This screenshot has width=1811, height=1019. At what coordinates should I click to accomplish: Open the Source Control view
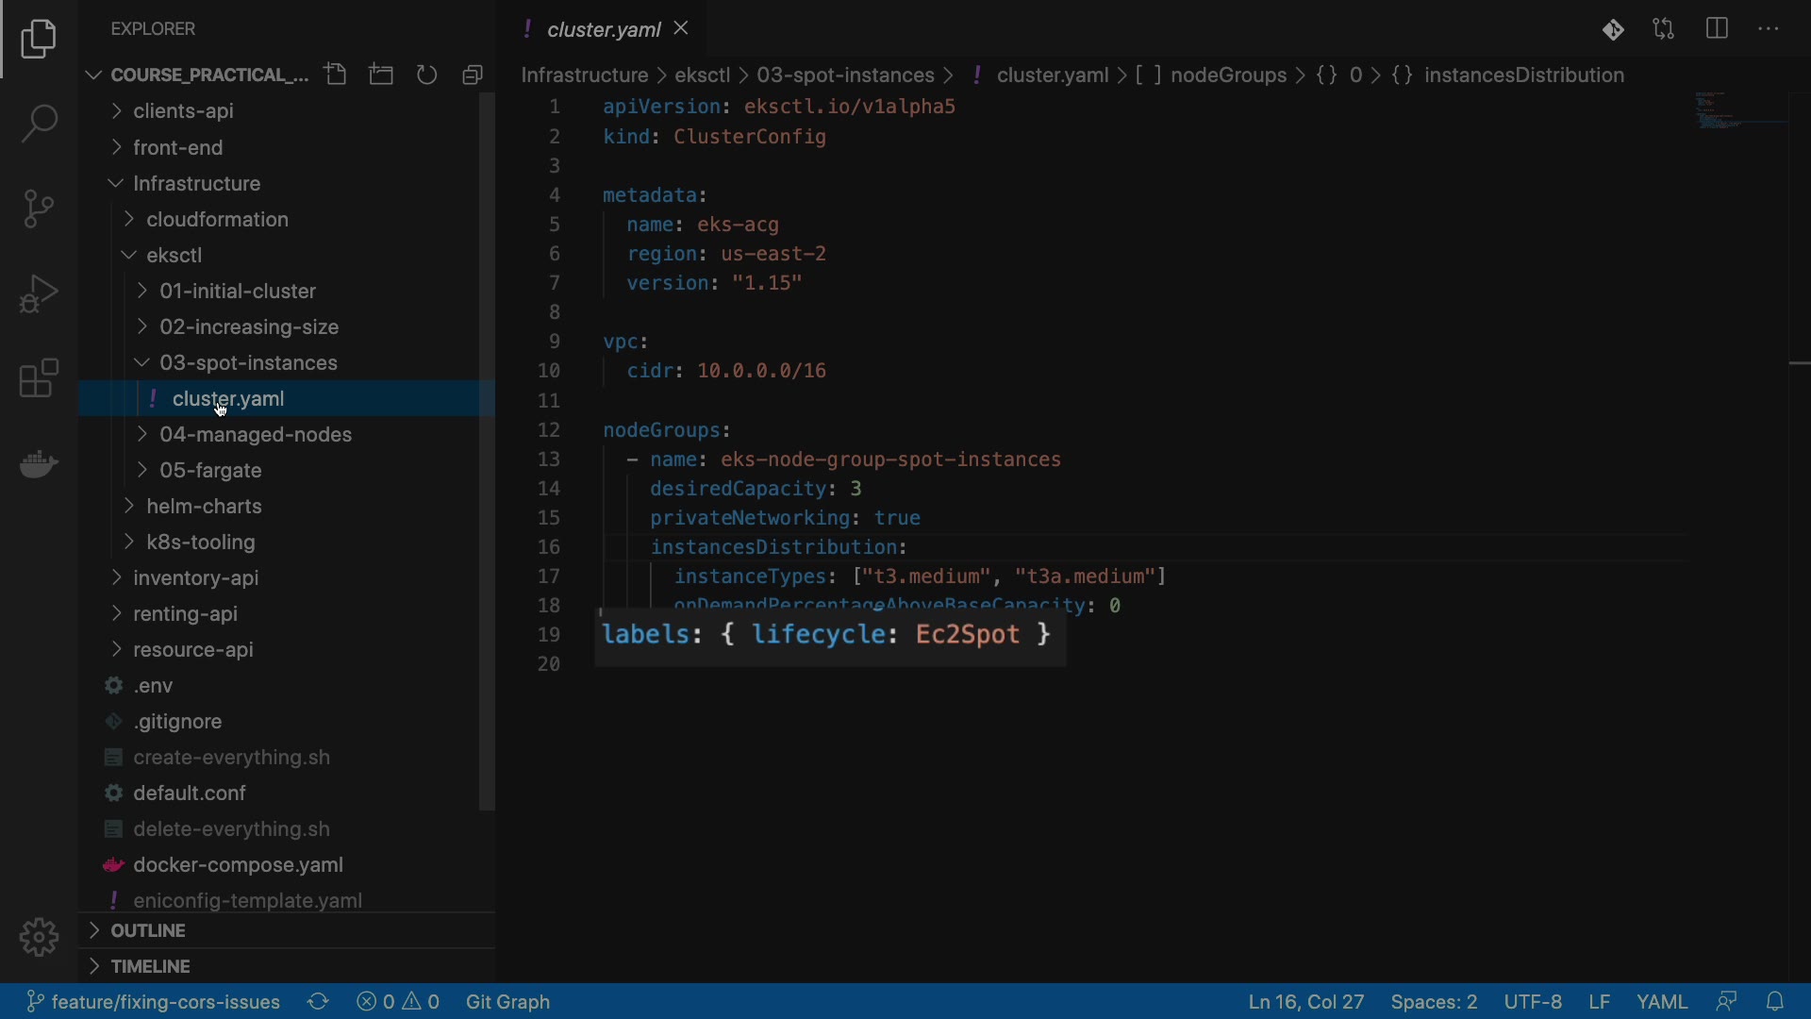[x=39, y=209]
